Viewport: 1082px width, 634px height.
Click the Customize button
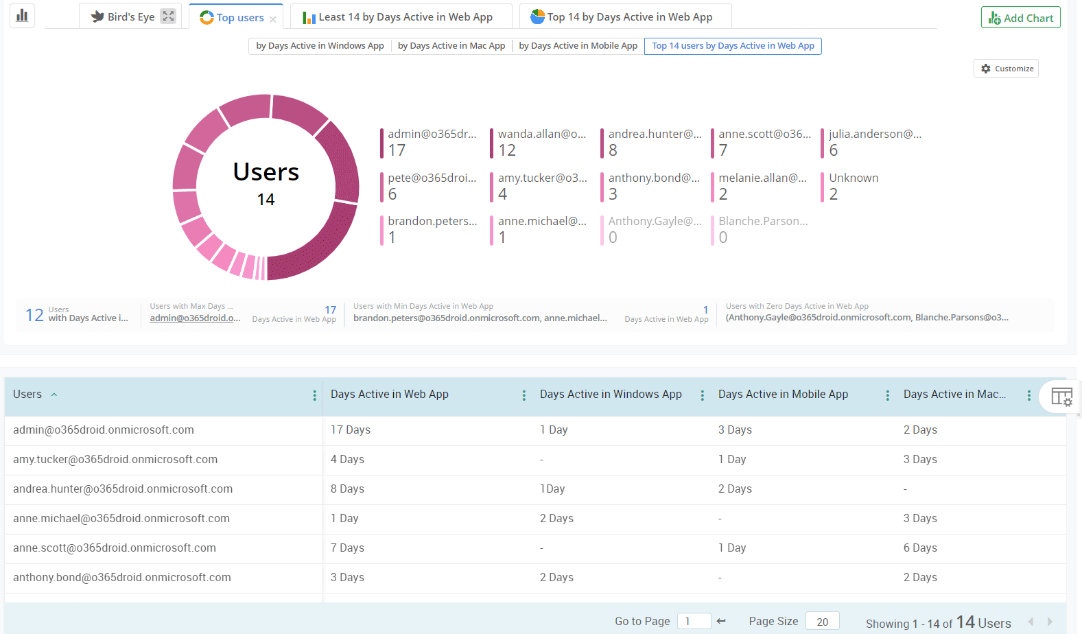[1006, 69]
